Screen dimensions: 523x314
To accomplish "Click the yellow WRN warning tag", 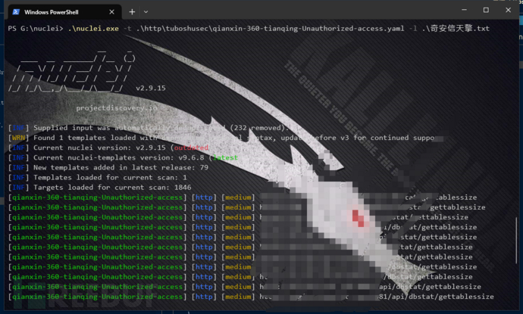I will tap(17, 138).
